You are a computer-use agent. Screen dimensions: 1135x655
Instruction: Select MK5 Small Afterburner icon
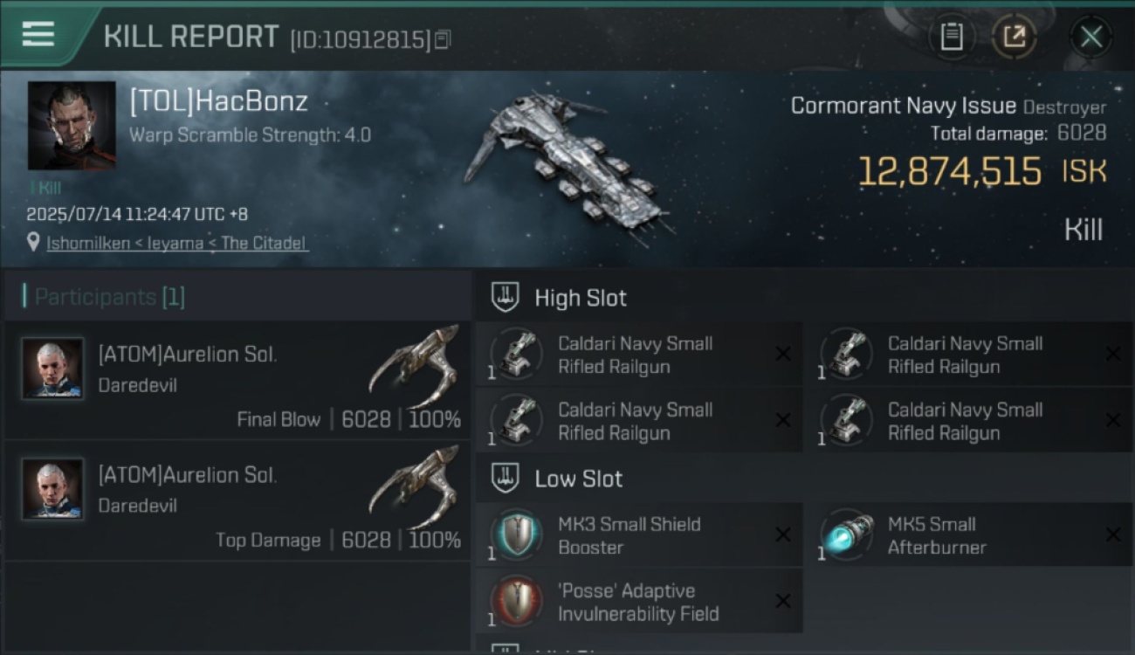(x=846, y=534)
